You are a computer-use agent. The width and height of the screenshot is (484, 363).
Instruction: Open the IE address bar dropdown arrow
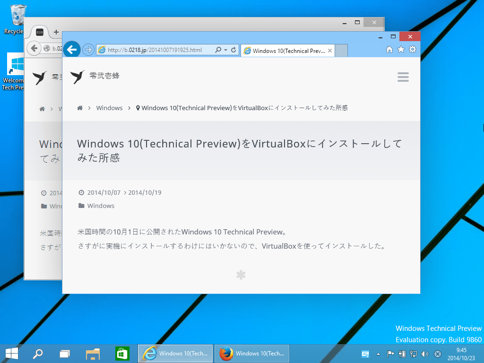tap(225, 50)
